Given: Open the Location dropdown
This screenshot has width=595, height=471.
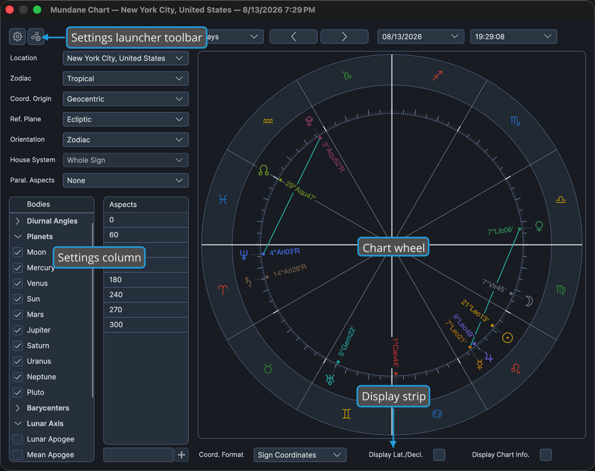Looking at the screenshot, I should click(x=126, y=58).
